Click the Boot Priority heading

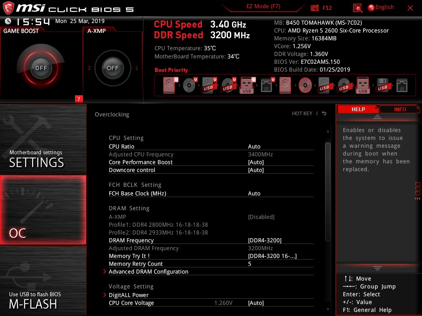tap(171, 70)
